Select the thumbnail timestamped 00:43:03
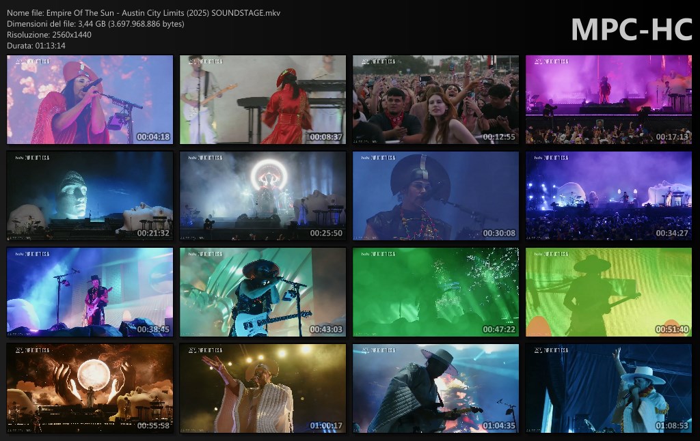Image resolution: width=700 pixels, height=441 pixels. [262, 292]
